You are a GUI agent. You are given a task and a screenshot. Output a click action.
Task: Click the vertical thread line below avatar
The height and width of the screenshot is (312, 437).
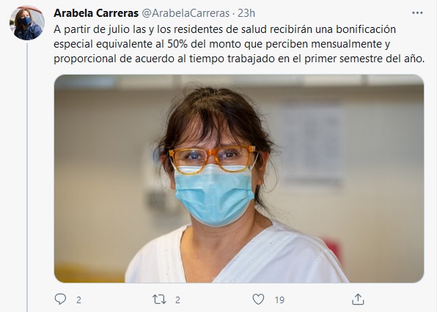point(27,177)
